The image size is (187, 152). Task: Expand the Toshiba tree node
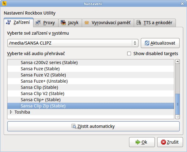(x=11, y=112)
